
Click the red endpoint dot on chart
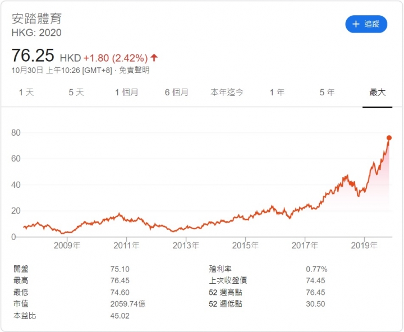(x=389, y=138)
